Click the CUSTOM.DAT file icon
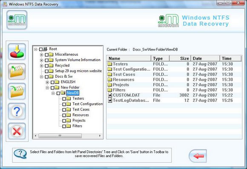Image resolution: width=247 pixels, height=169 pixels. click(x=110, y=95)
